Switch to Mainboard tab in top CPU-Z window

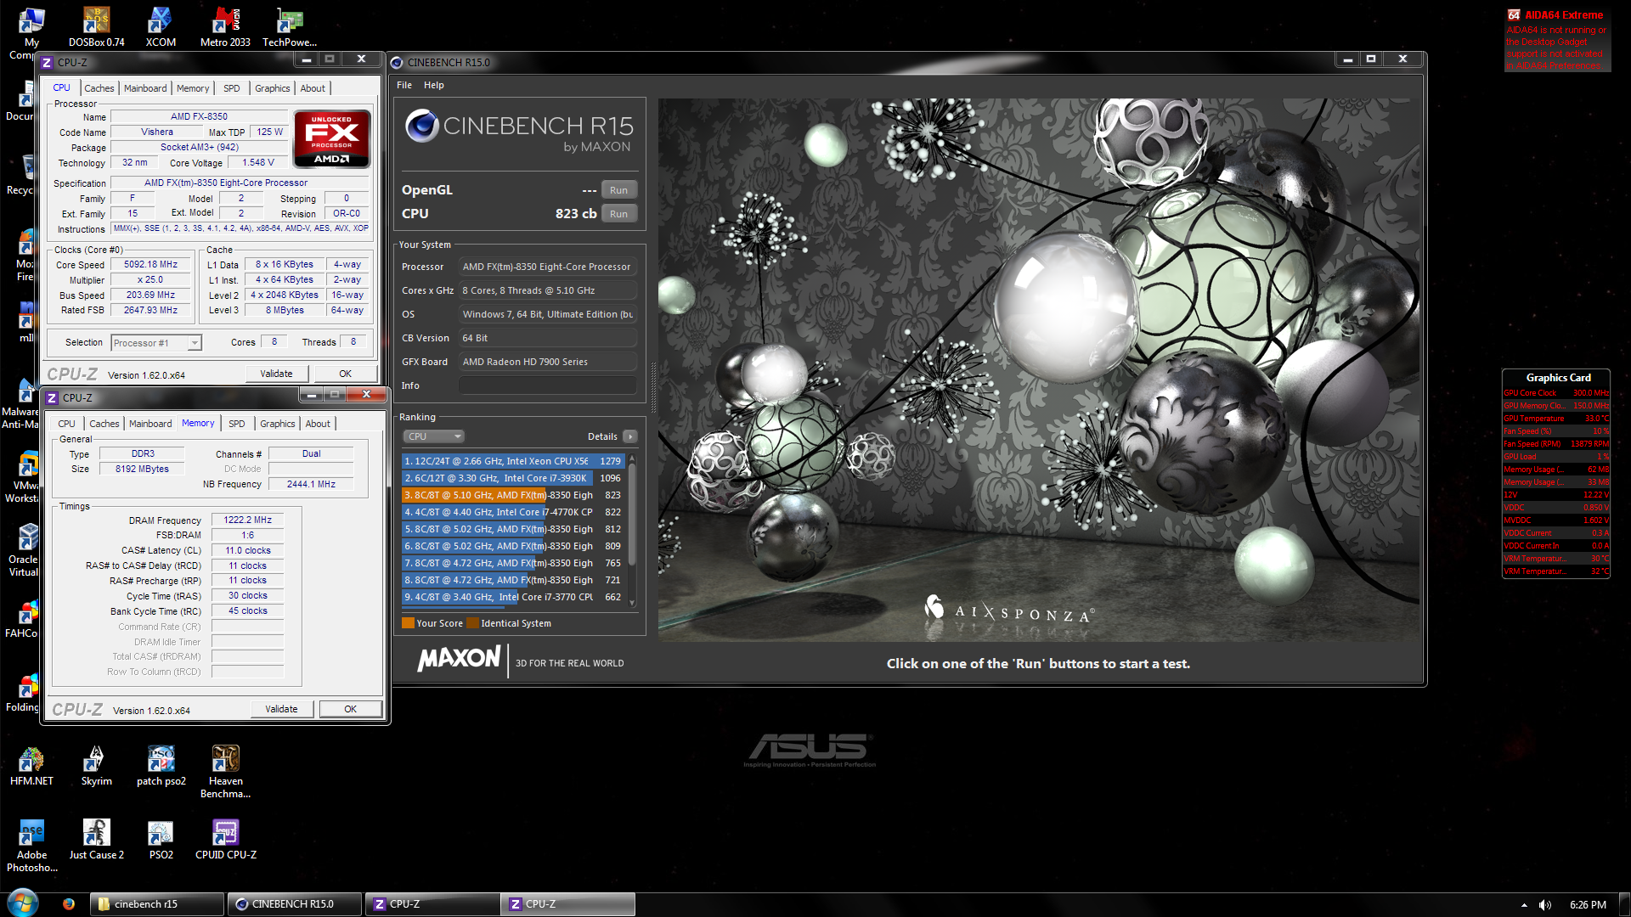tap(145, 88)
